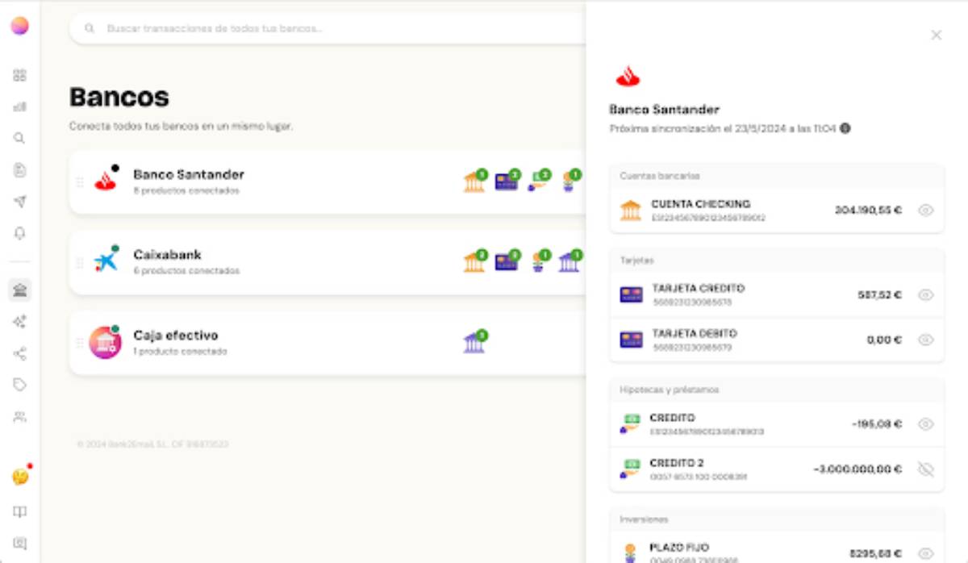Image resolution: width=968 pixels, height=563 pixels.
Task: Open the users people icon in sidebar
Action: 20,417
